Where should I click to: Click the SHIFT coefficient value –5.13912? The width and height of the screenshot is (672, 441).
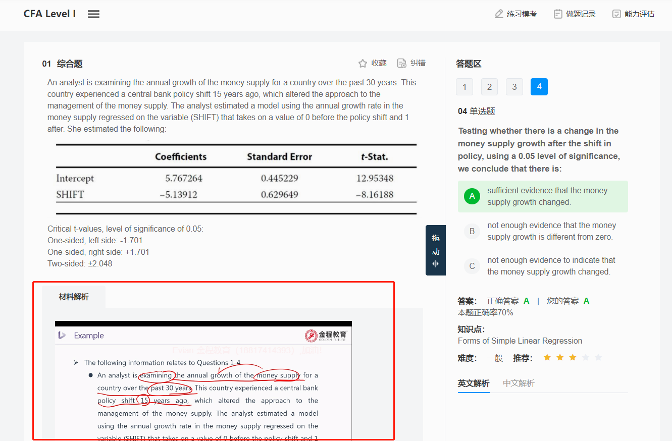[x=178, y=195]
